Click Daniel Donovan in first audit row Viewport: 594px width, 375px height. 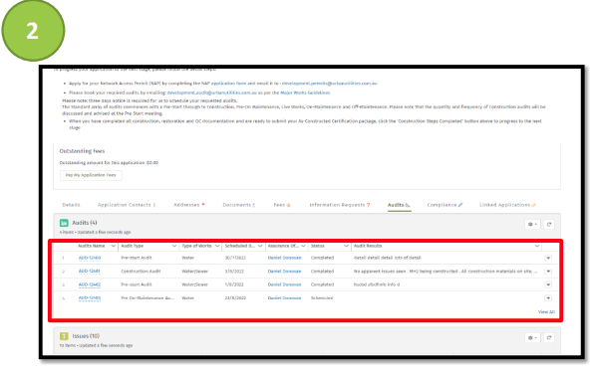[x=284, y=258]
